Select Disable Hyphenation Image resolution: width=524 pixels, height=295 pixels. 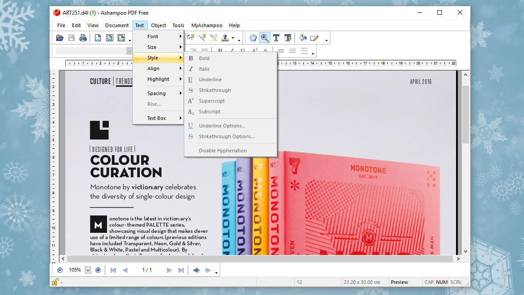(230, 151)
